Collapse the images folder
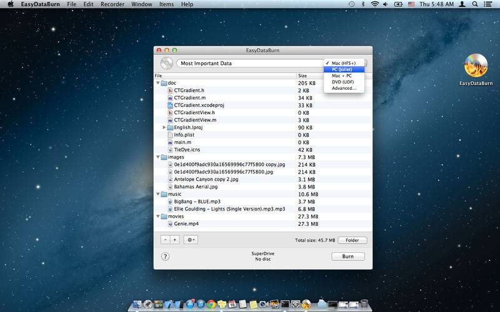The height and width of the screenshot is (312, 500). point(158,157)
